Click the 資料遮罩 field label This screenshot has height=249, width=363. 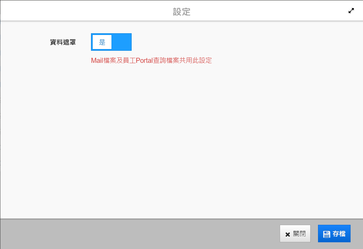click(63, 42)
